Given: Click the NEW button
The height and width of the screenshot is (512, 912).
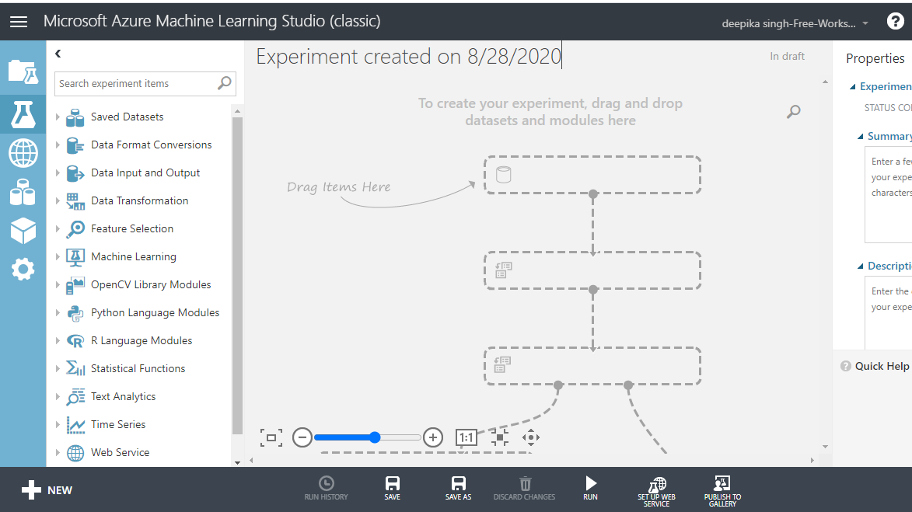Looking at the screenshot, I should pos(47,490).
